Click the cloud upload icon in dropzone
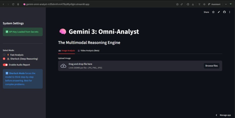This screenshot has height=118, width=235. click(63, 66)
